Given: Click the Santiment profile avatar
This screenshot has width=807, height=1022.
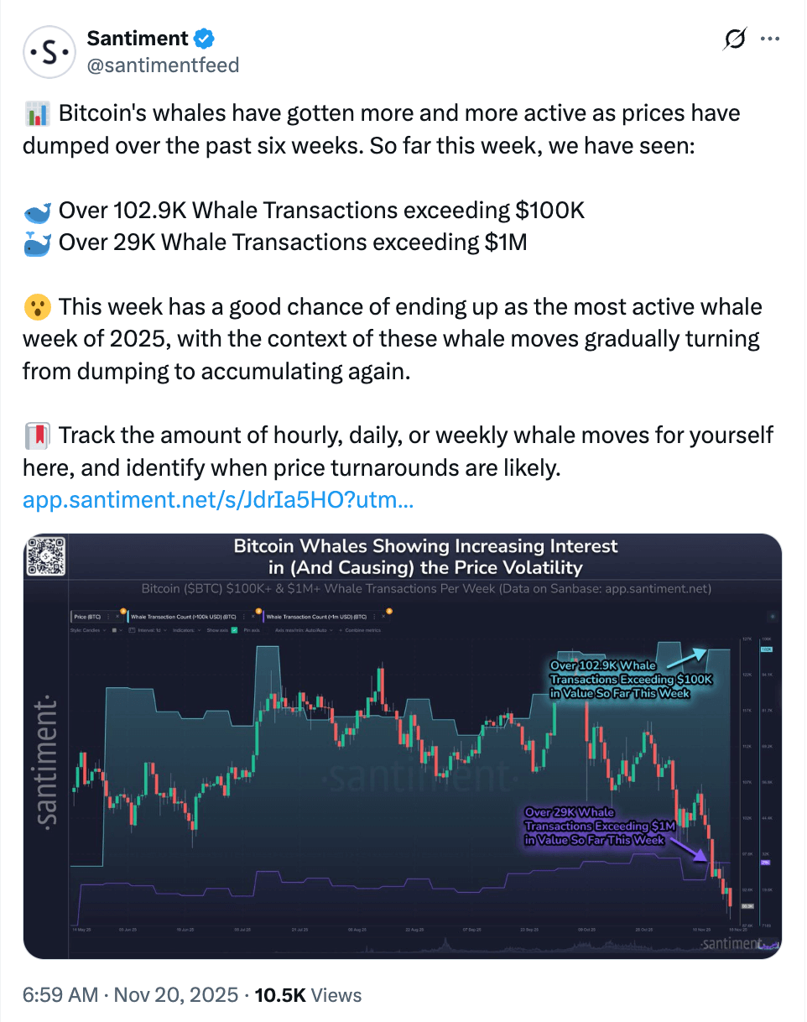Looking at the screenshot, I should click(49, 51).
